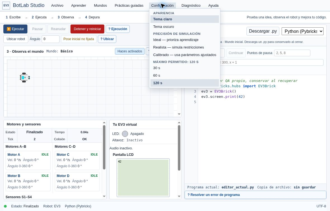
Task: Click the LED indicator circle
Action: pyautogui.click(x=125, y=134)
